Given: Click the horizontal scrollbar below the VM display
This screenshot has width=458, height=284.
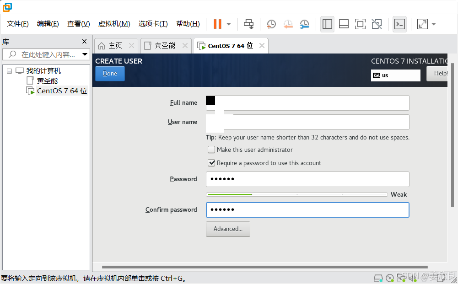Looking at the screenshot, I should pos(264,267).
